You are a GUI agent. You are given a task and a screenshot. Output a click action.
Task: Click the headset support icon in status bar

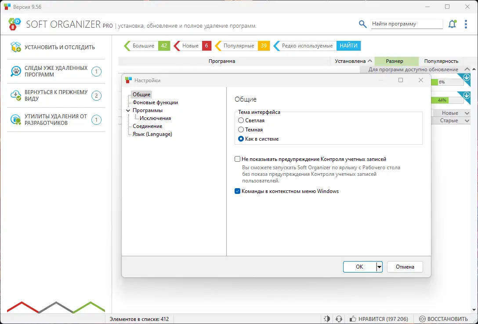[x=339, y=319]
